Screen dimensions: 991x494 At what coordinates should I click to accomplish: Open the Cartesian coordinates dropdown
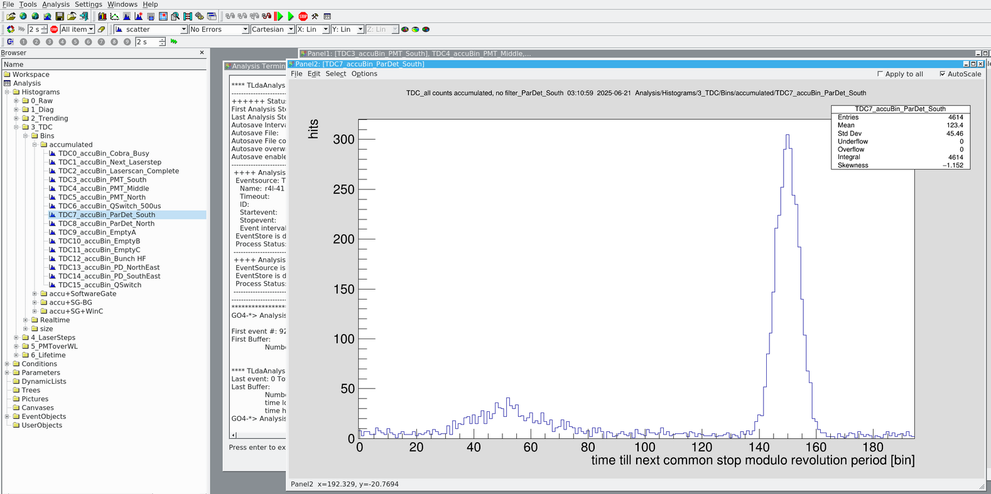[273, 29]
